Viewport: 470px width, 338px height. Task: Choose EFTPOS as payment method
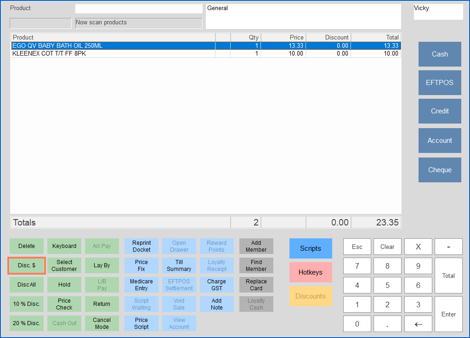click(x=440, y=83)
